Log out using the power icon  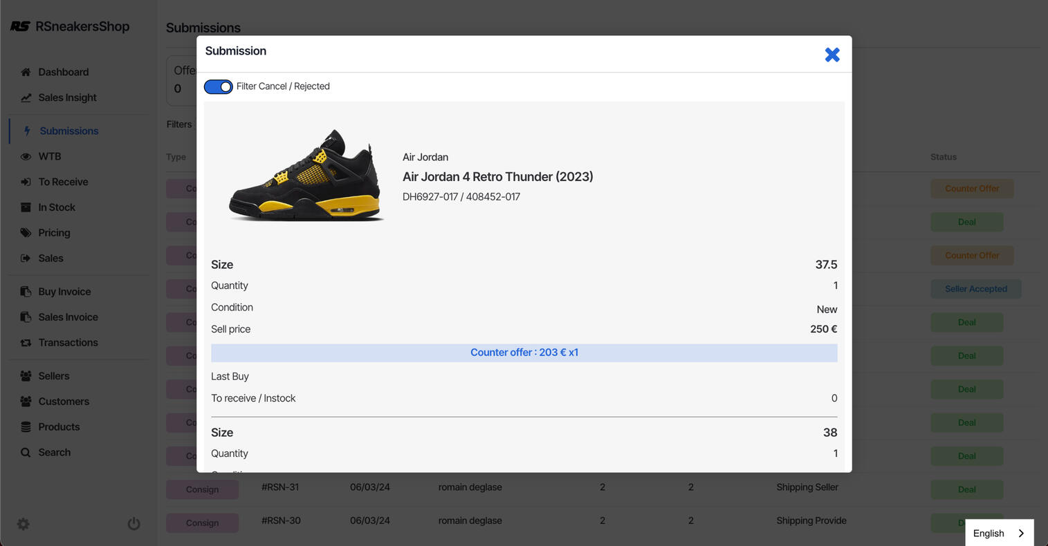coord(134,524)
